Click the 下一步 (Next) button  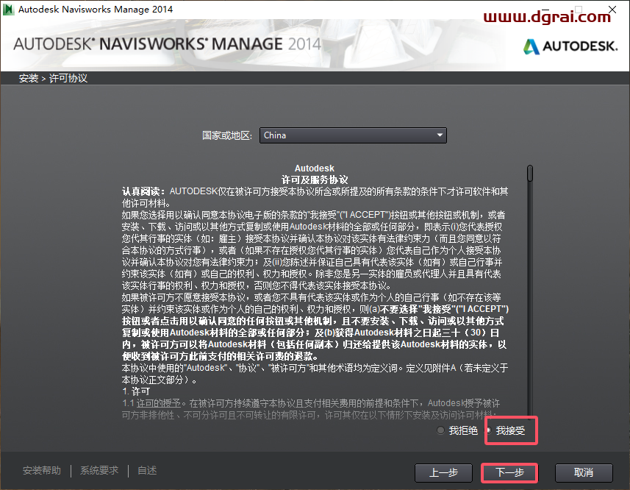[509, 472]
